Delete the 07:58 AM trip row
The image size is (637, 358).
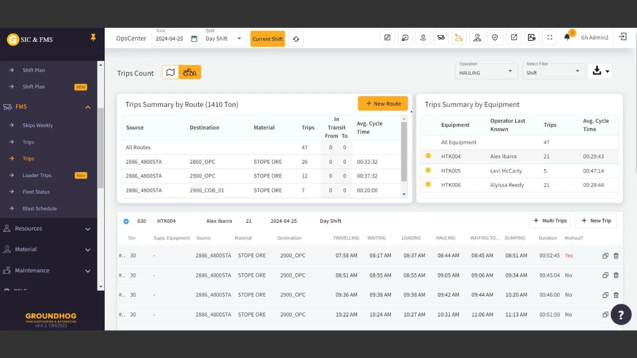point(616,256)
